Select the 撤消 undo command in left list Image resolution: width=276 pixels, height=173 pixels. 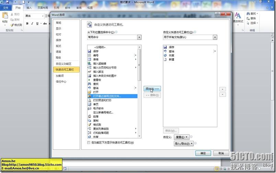[x=112, y=88]
